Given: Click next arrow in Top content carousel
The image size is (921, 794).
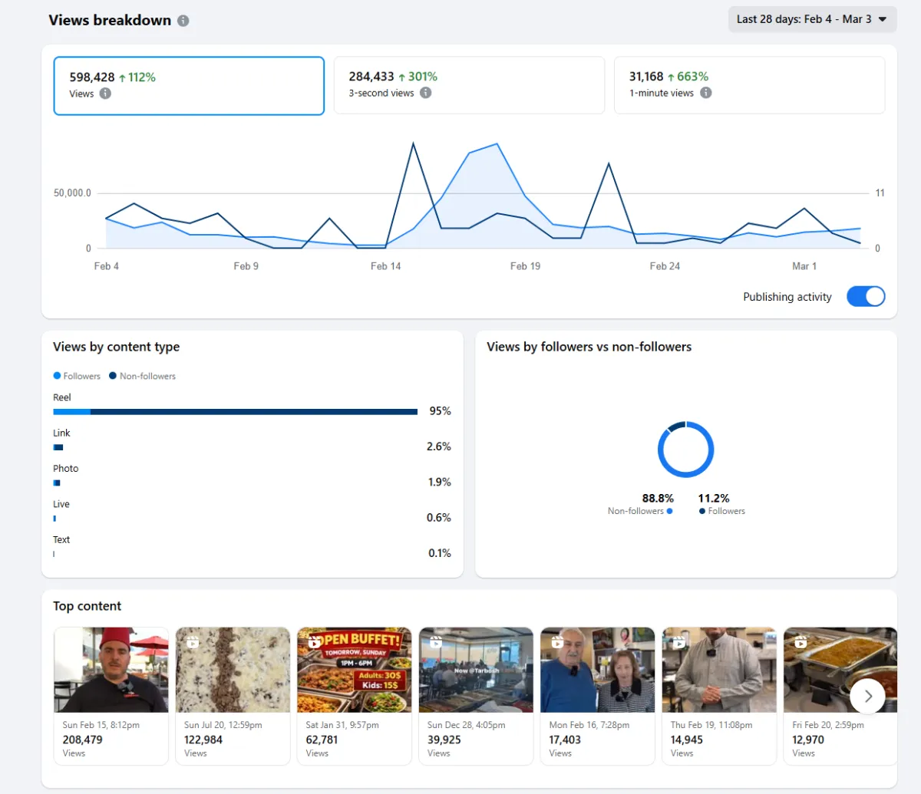Looking at the screenshot, I should (x=867, y=696).
